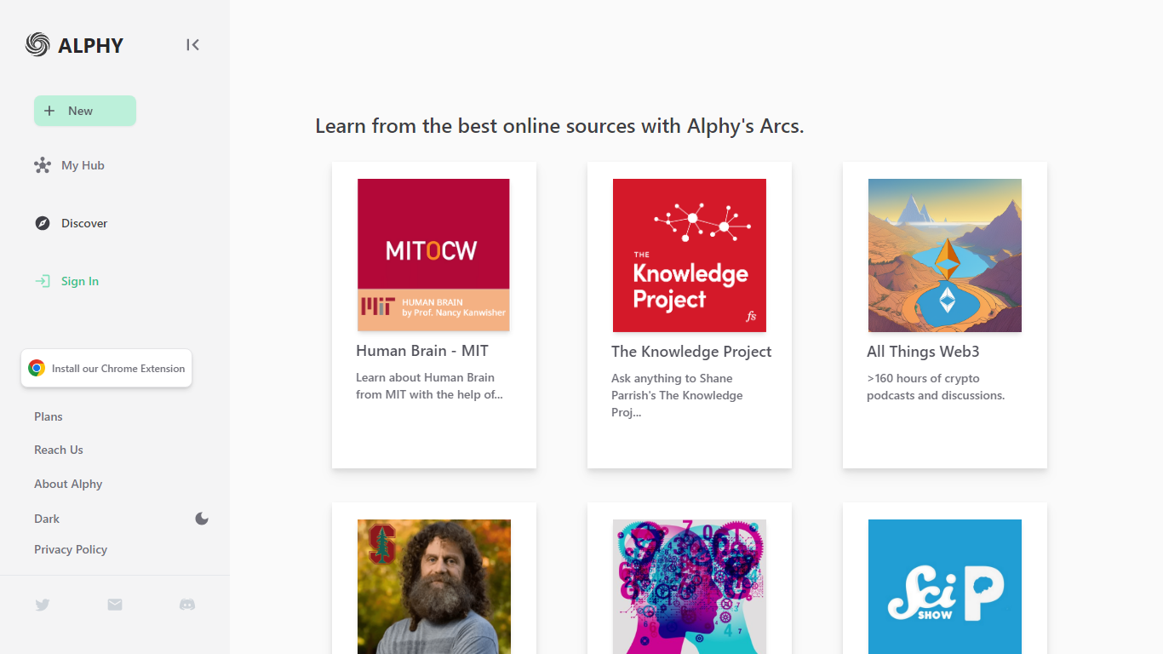
Task: Go to the Discover section
Action: (83, 223)
